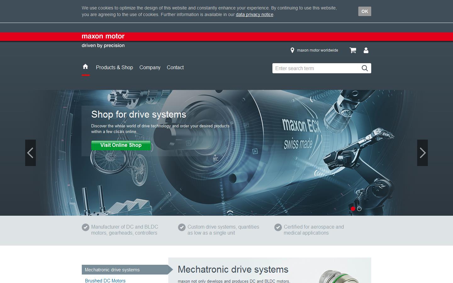Select the red carousel indicator dot

coord(353,208)
